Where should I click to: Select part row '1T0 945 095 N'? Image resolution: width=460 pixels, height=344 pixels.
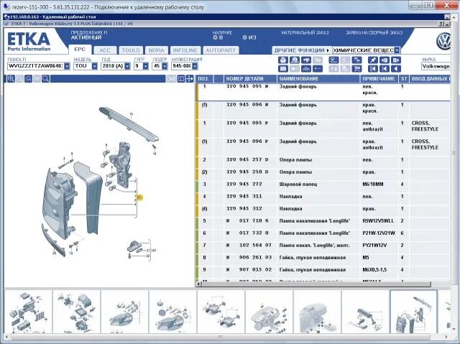tap(323, 92)
